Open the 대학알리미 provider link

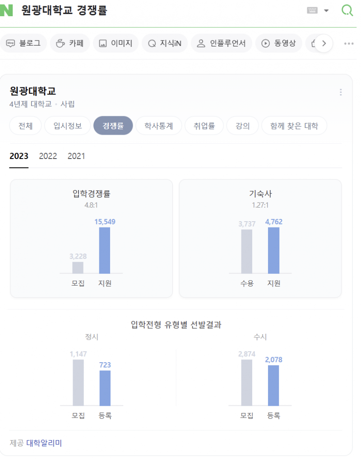tap(44, 443)
